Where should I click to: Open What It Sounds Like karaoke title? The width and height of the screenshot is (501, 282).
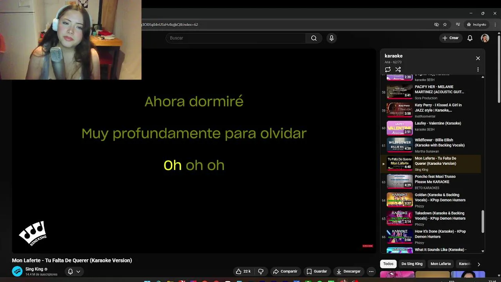click(440, 249)
